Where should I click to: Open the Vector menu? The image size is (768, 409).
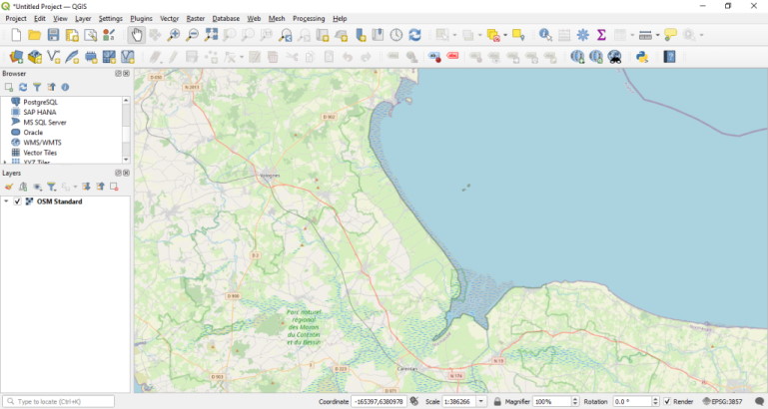click(x=169, y=18)
